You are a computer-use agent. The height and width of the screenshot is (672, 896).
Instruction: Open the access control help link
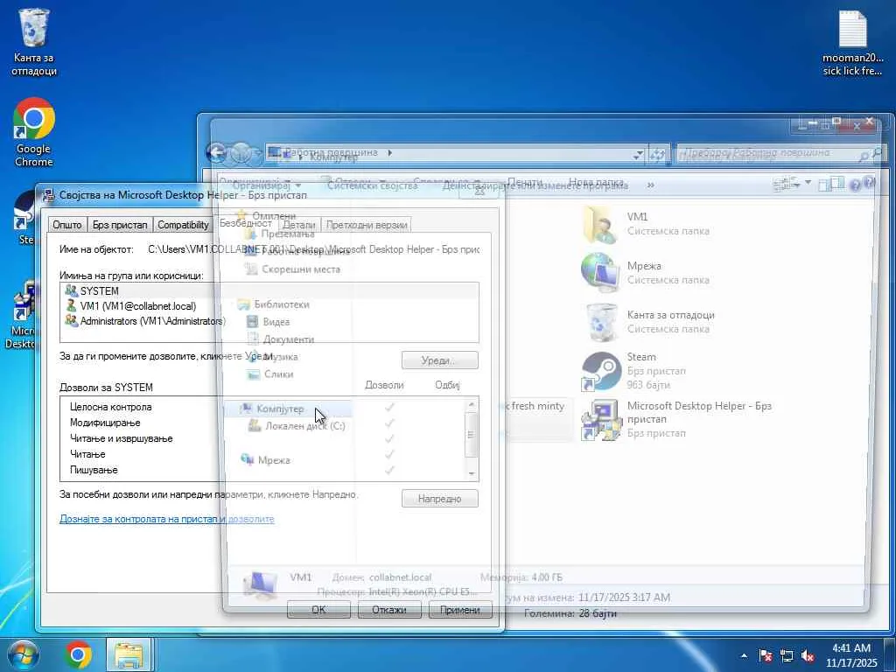point(167,519)
